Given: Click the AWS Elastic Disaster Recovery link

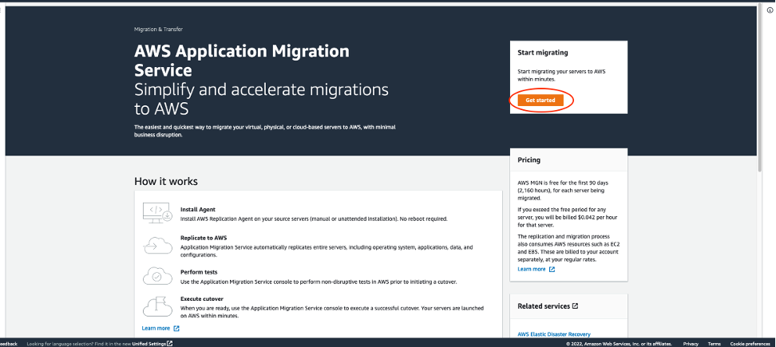Looking at the screenshot, I should (554, 334).
